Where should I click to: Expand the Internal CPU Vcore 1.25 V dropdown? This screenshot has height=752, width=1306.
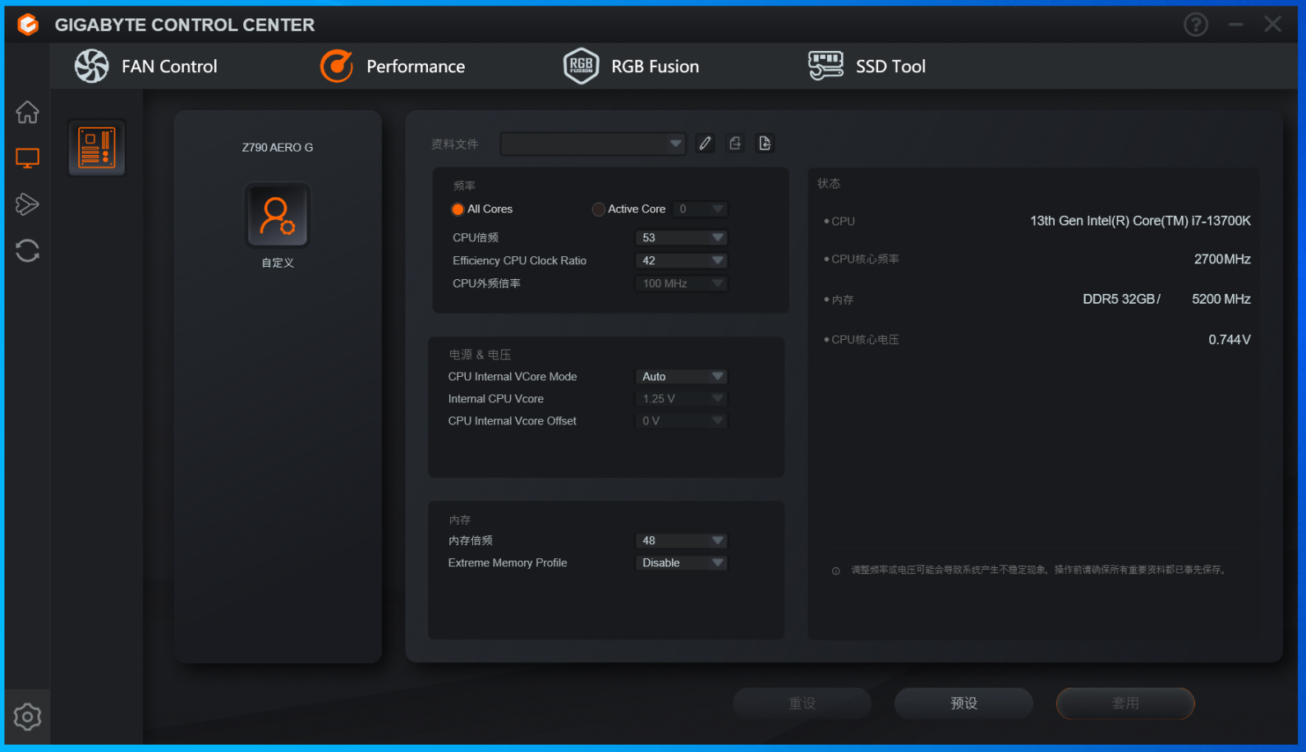tap(681, 398)
